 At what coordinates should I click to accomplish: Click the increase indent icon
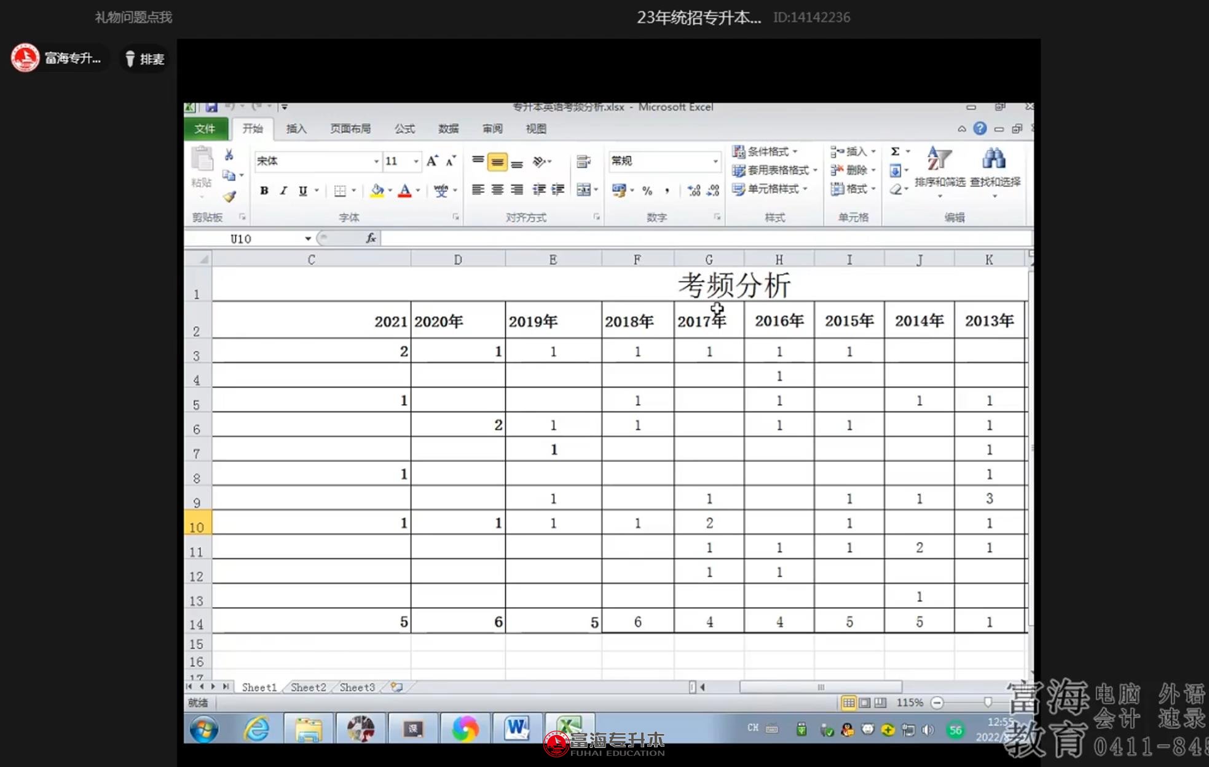558,190
